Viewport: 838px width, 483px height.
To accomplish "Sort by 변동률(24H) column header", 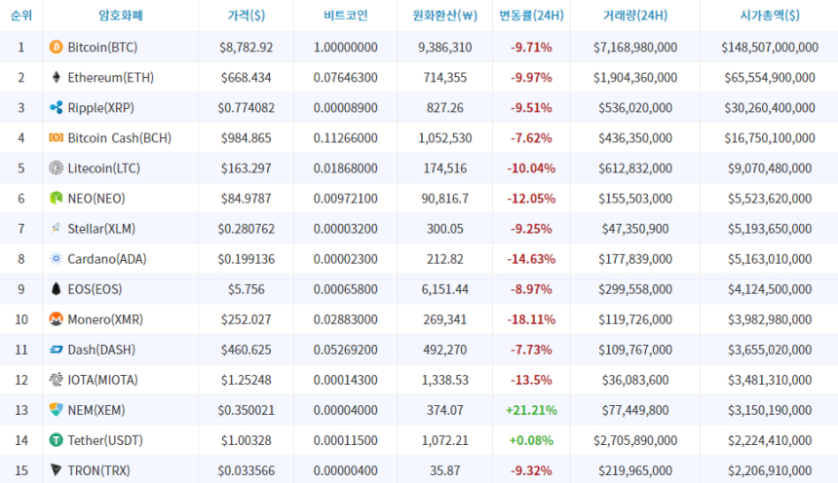I will pos(531,16).
